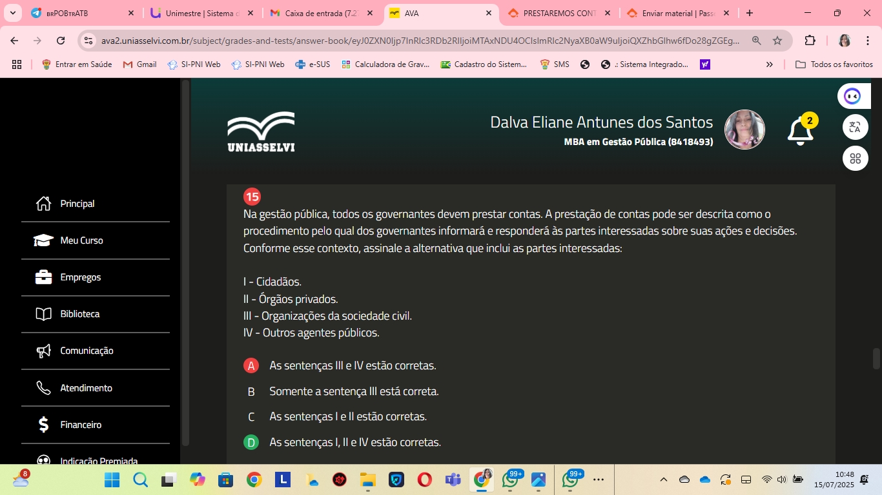882x495 pixels.
Task: Open the SI-PNI Web bookmark
Action: tap(194, 64)
